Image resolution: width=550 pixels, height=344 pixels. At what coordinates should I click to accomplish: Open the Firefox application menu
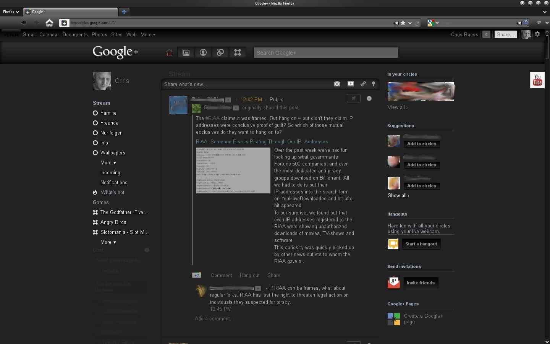click(x=11, y=12)
